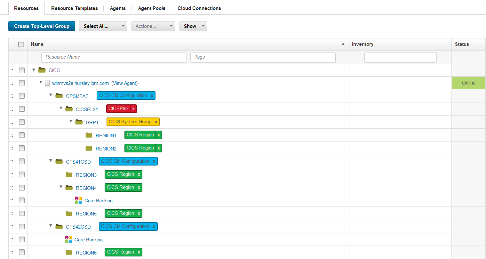Collapse the CPSMBAS group tree node
486x259 pixels.
point(51,95)
